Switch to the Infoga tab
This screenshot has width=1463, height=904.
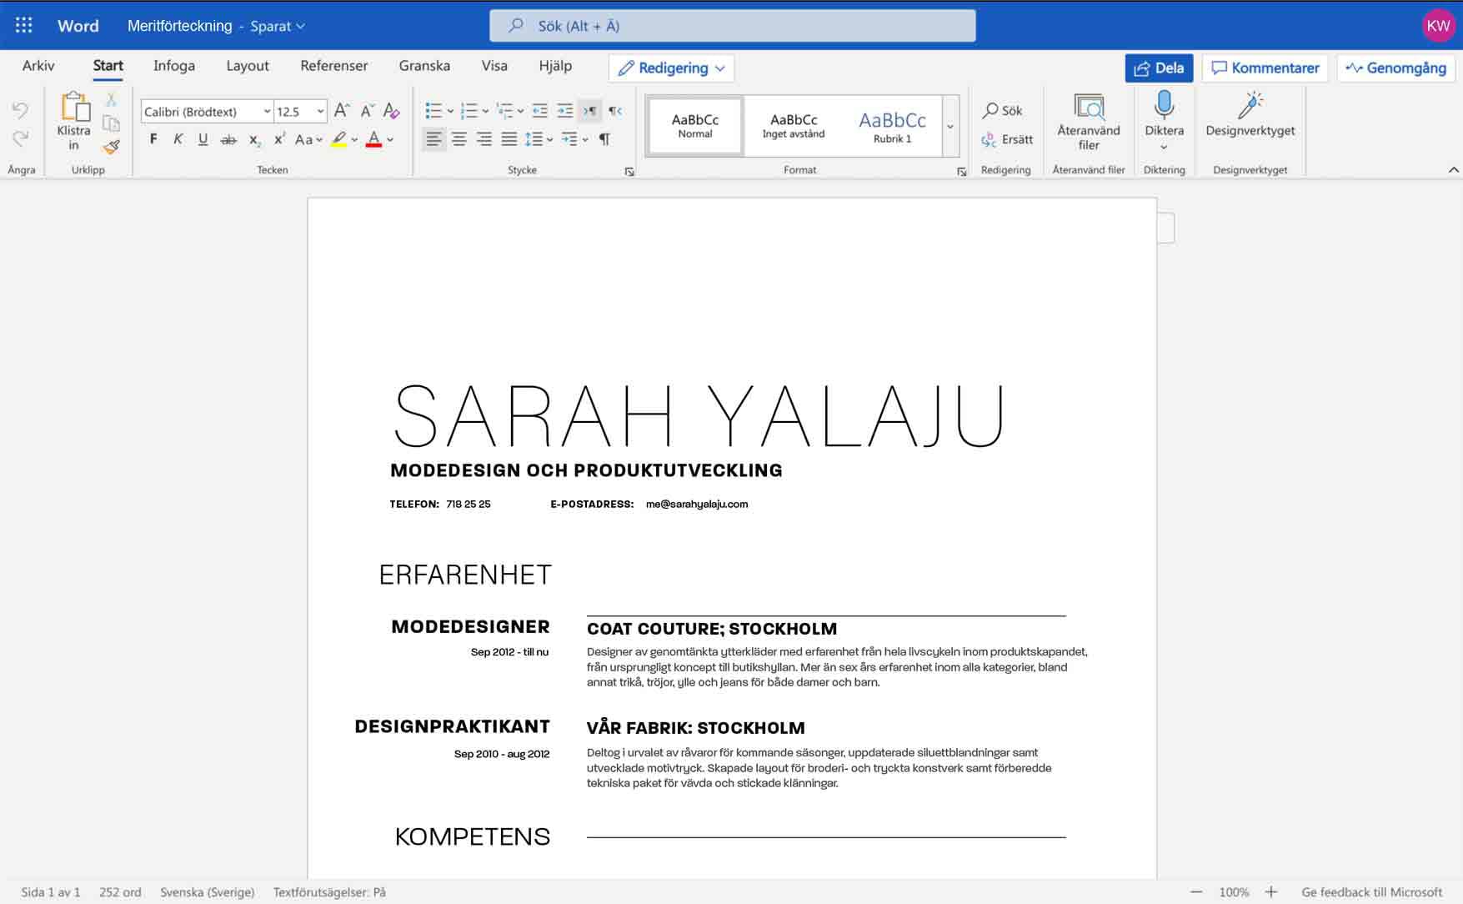[173, 66]
